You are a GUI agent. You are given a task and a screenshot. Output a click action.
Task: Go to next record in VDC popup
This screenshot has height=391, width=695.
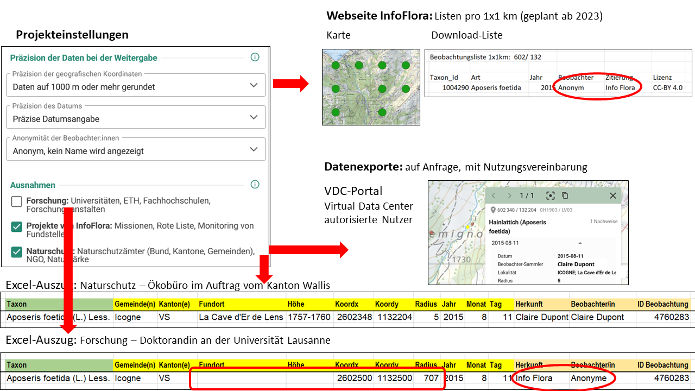pos(509,195)
